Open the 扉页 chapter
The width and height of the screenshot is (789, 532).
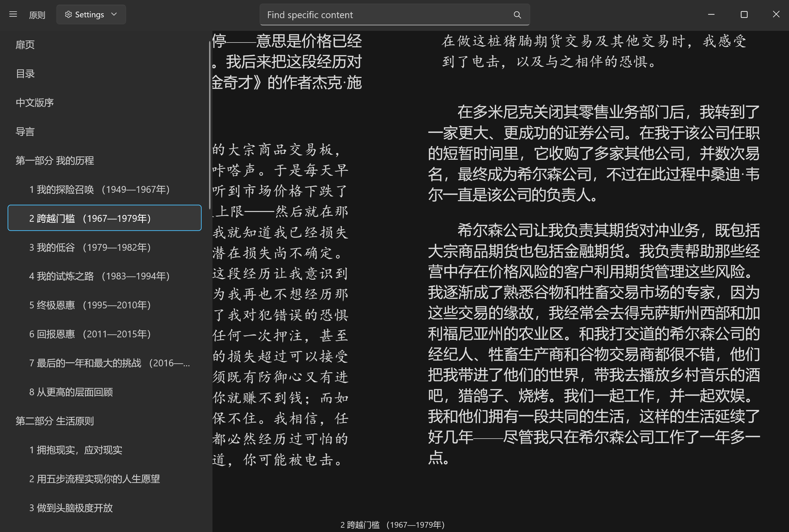tap(104, 44)
